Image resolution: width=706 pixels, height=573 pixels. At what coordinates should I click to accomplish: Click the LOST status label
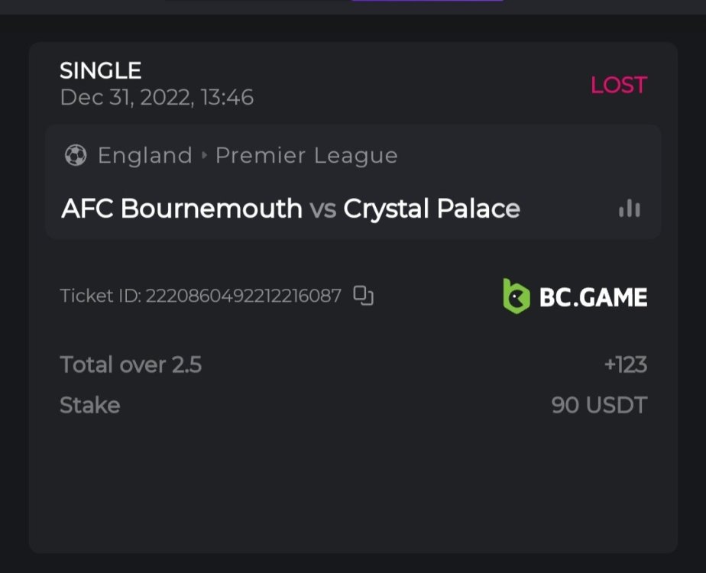618,85
